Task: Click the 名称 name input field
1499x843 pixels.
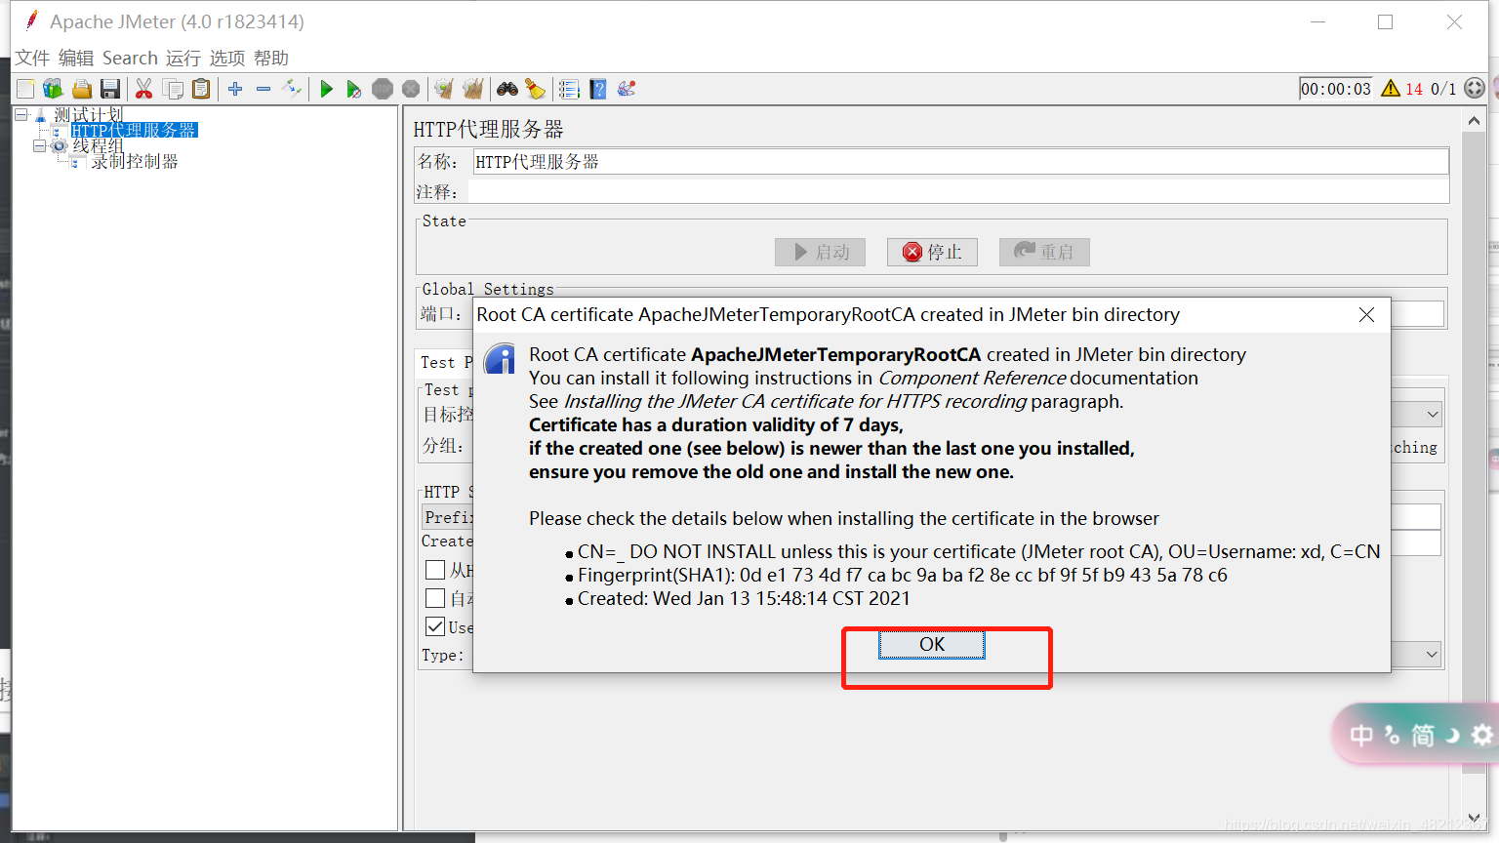Action: pyautogui.click(x=960, y=162)
